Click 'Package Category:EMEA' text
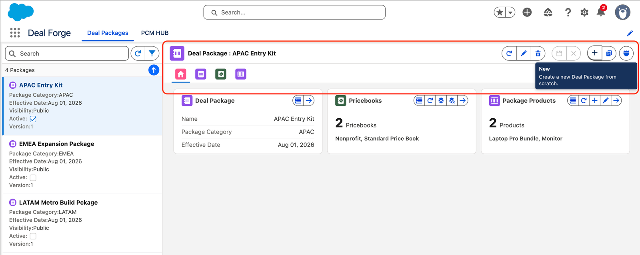The width and height of the screenshot is (640, 255). click(42, 153)
